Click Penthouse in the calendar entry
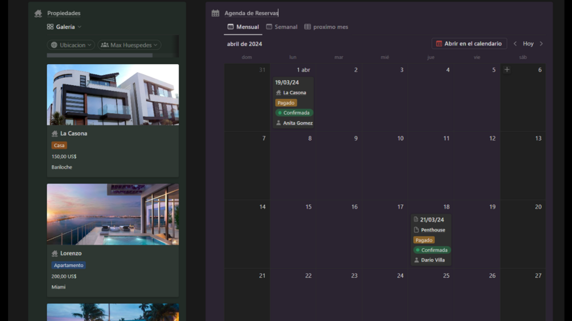 point(433,230)
